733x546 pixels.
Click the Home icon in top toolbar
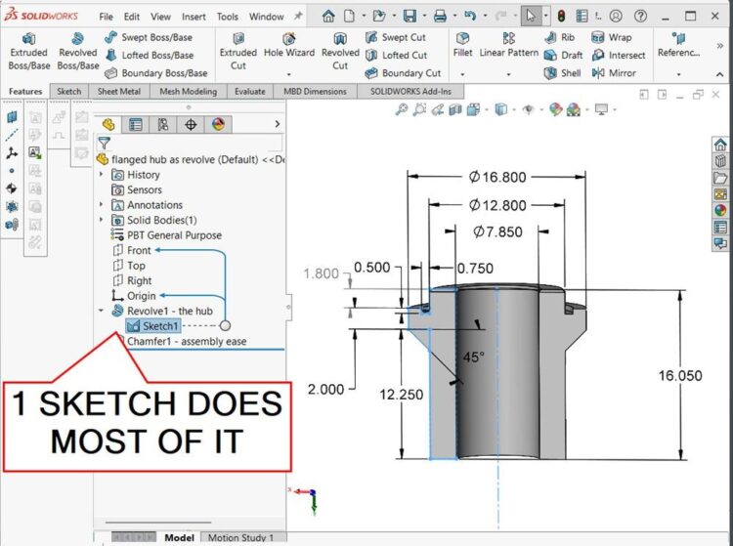click(x=328, y=17)
